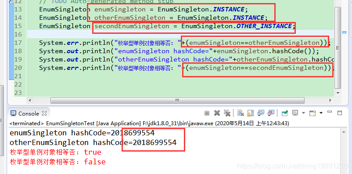Click the terminated EnumSingletonTest launch description
This screenshot has width=352, height=174.
pos(149,123)
